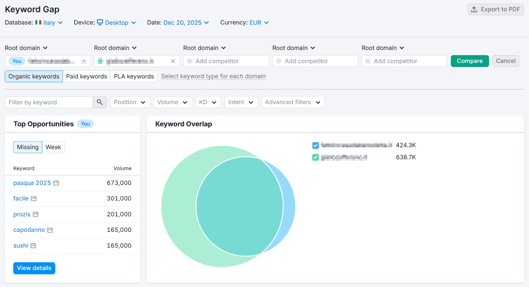Viewport: 529px width, 287px height.
Task: Expand the fourth Root domain type selector
Action: (x=293, y=48)
